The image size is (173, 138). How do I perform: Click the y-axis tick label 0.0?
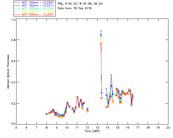click(13, 123)
